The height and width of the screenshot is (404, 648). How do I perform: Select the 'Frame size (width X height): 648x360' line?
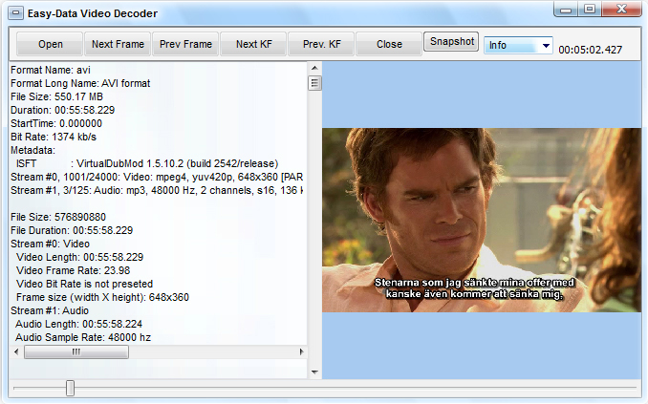point(102,297)
